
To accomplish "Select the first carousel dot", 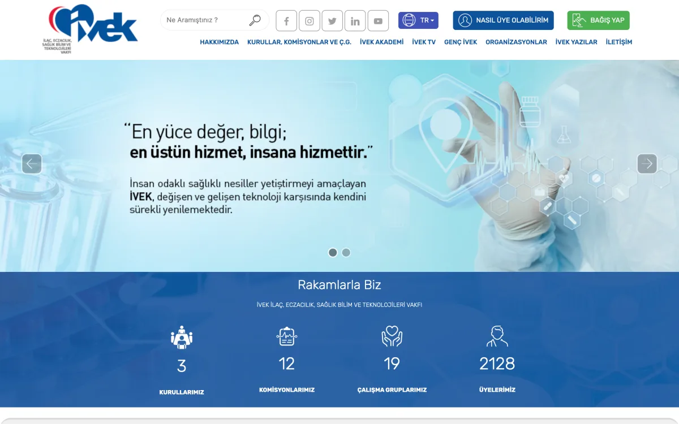I will pos(333,253).
